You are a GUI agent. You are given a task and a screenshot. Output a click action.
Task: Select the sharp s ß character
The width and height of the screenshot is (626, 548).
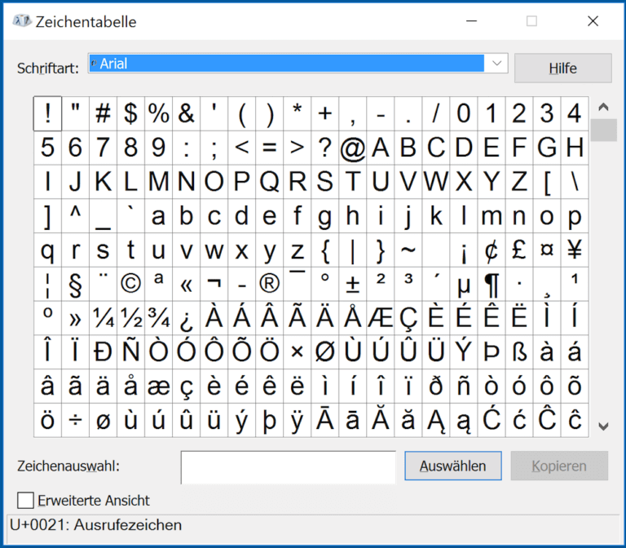tap(519, 352)
